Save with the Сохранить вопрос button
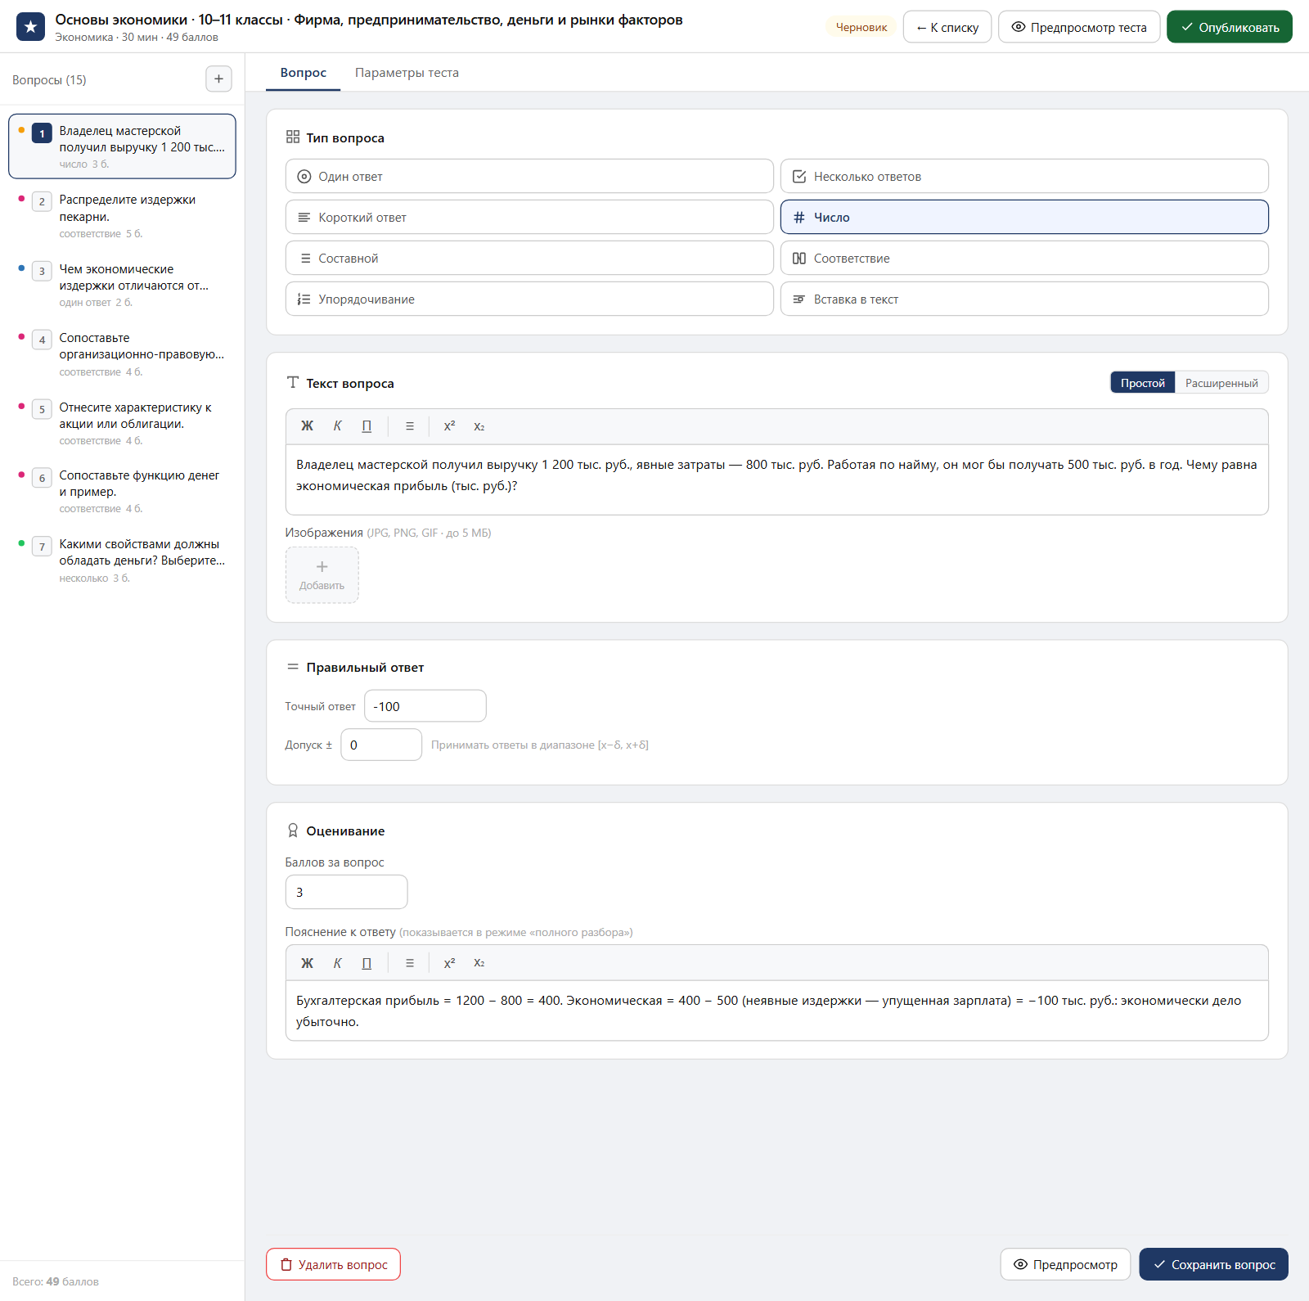This screenshot has width=1309, height=1301. point(1214,1264)
